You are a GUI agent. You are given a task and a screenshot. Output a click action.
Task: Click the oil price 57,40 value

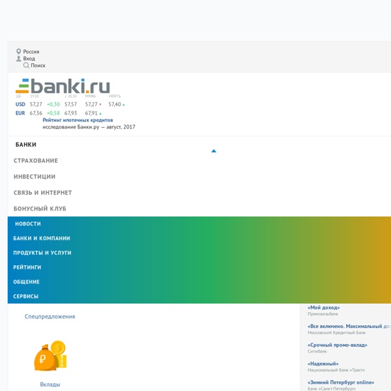point(115,104)
